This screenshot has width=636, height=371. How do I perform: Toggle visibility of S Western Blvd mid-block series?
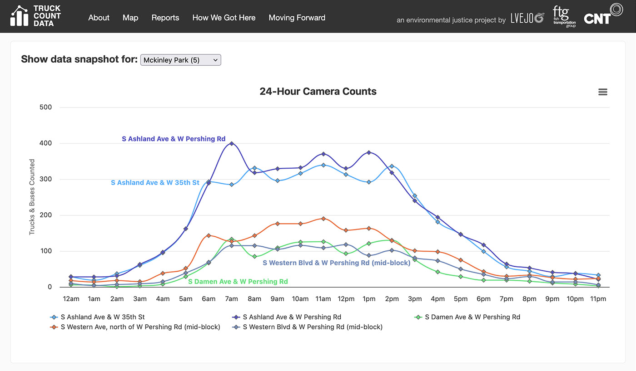[x=313, y=327]
